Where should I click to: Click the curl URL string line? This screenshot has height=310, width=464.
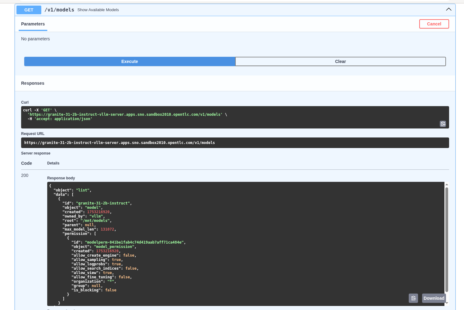[125, 115]
